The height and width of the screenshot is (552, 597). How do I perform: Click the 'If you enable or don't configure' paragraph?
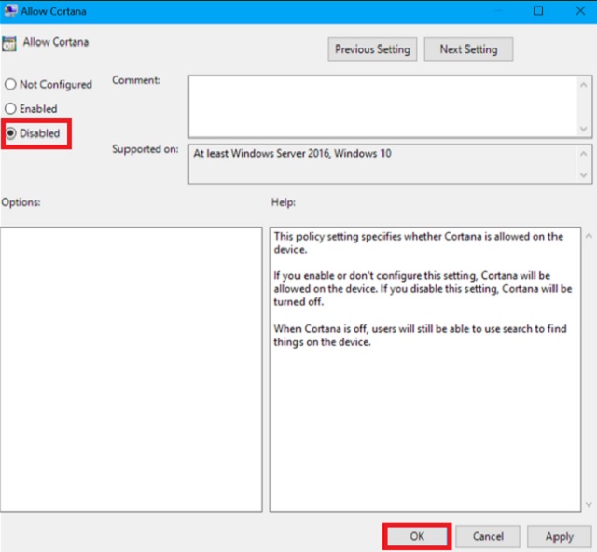423,288
